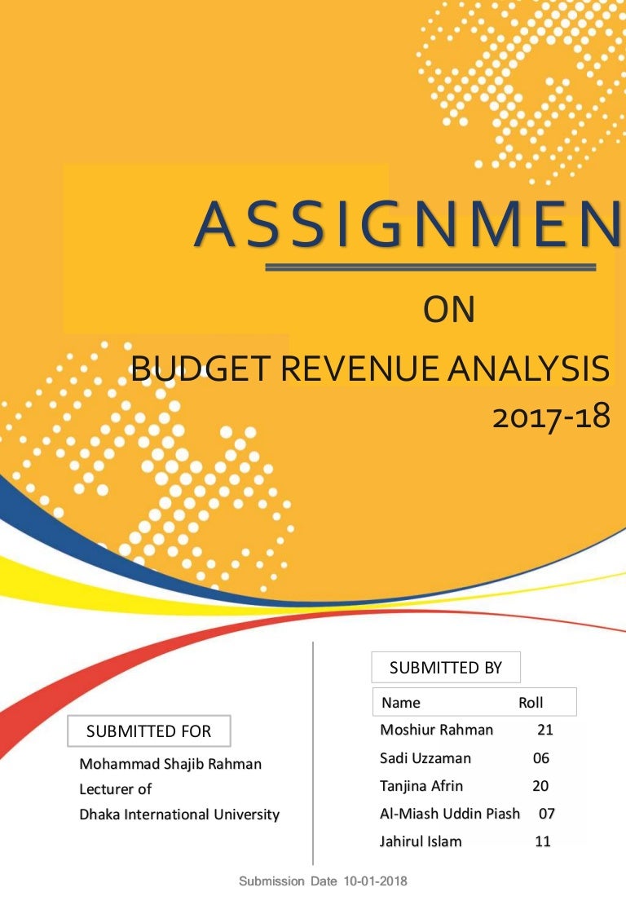Image resolution: width=626 pixels, height=905 pixels.
Task: Click the double underline beneath the title
Action: point(430,267)
